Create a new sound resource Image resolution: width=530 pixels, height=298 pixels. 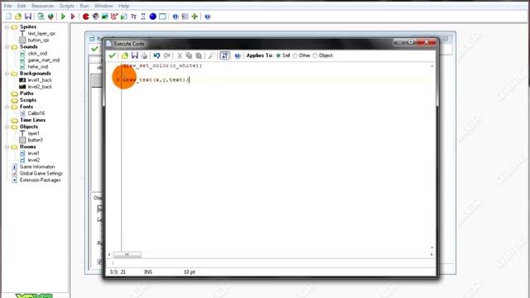95,17
